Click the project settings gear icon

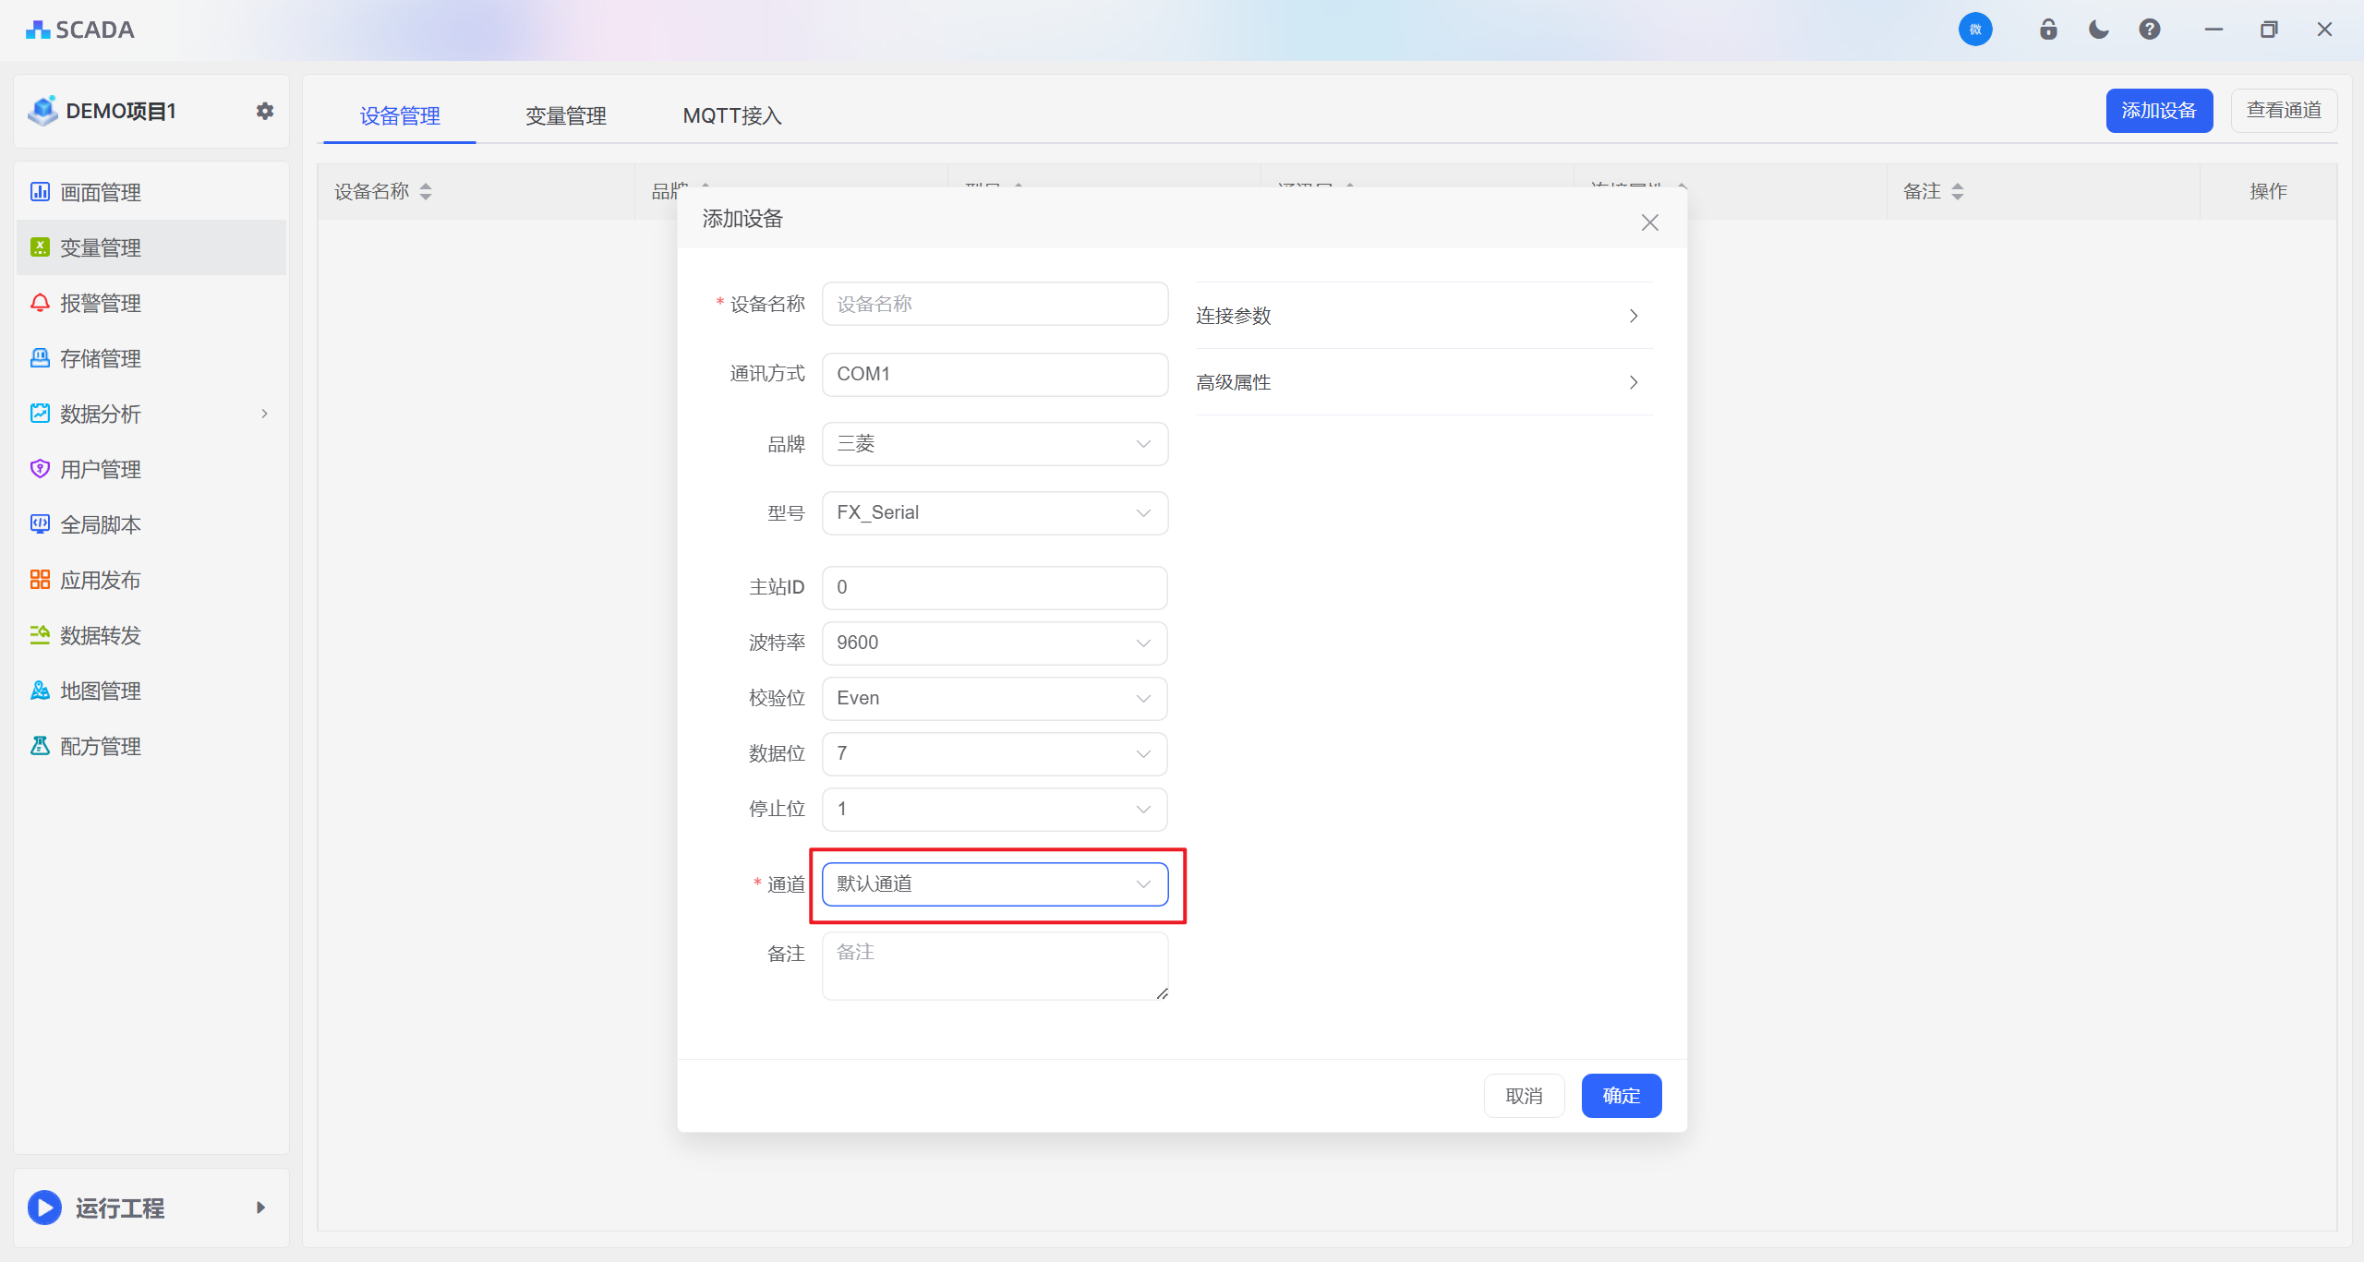coord(265,111)
